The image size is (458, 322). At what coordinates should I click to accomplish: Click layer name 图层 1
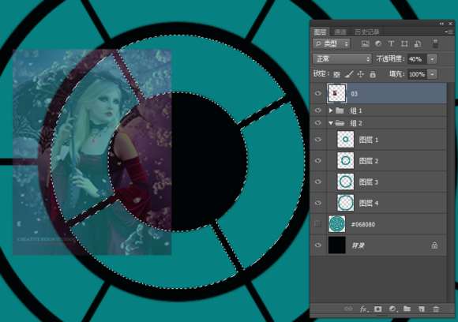pos(368,140)
